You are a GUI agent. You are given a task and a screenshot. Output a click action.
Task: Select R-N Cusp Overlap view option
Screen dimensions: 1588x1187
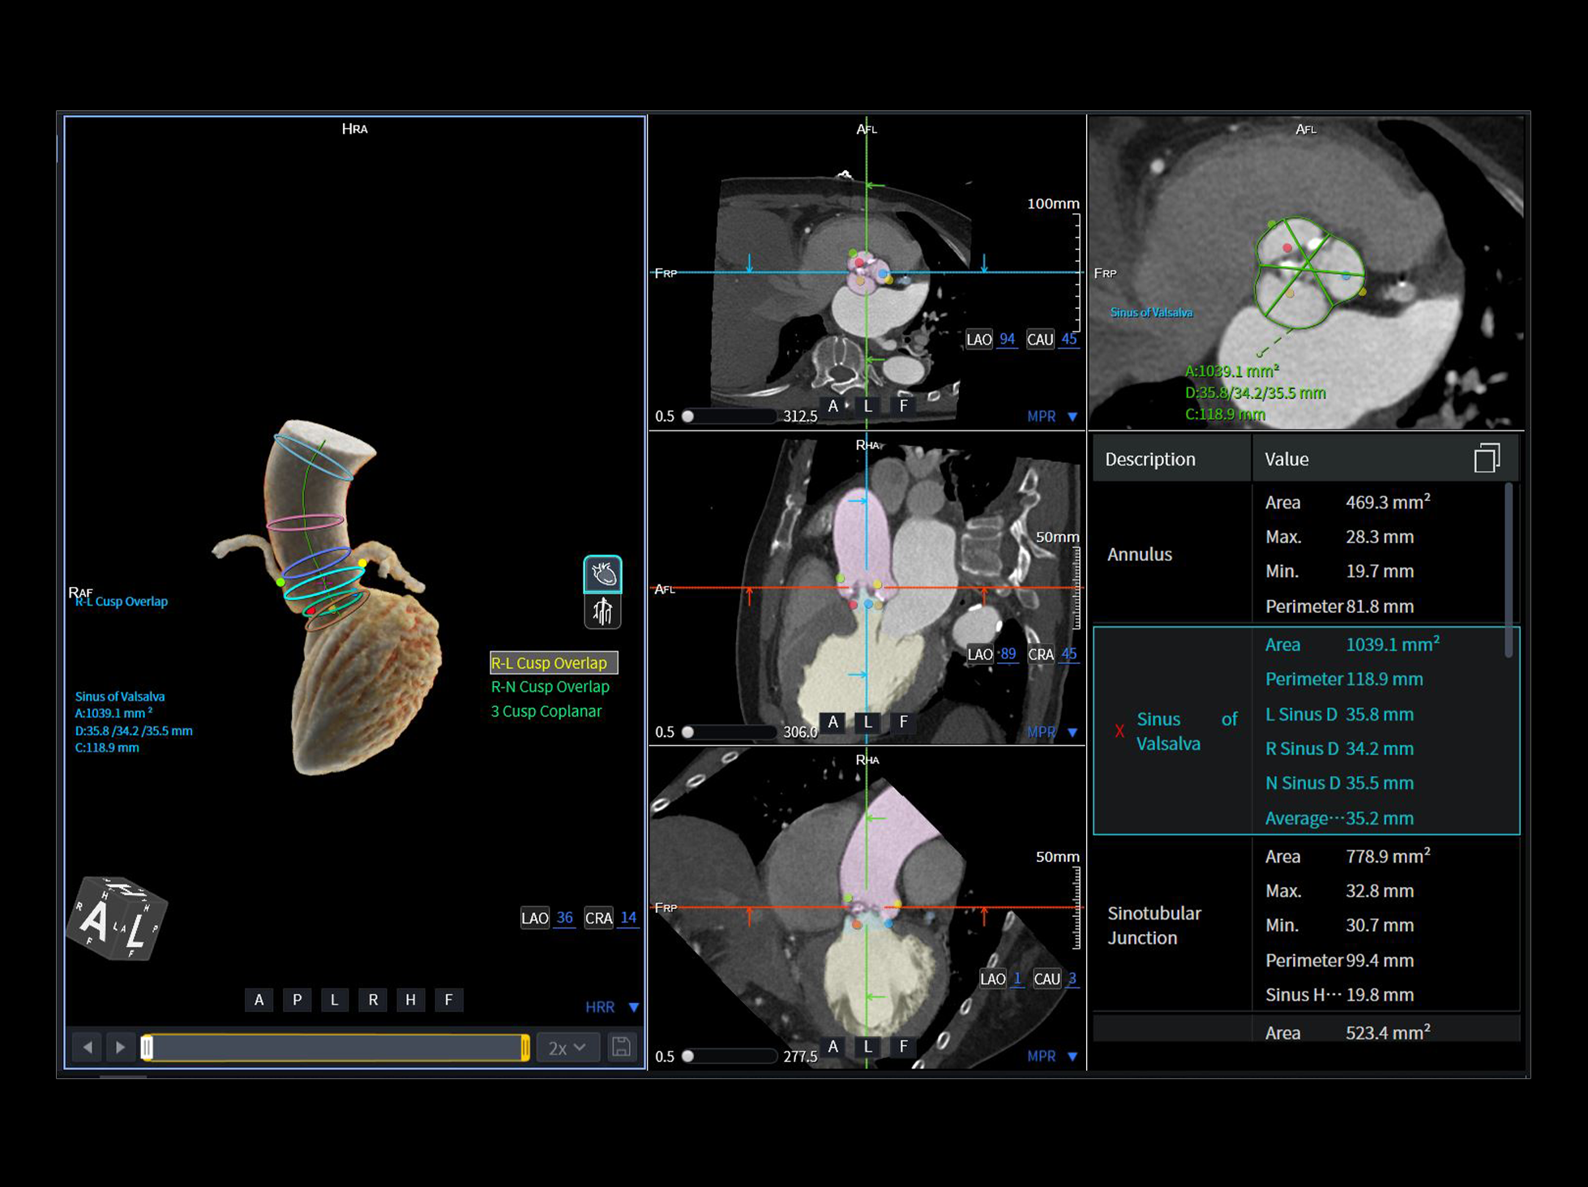coord(550,687)
